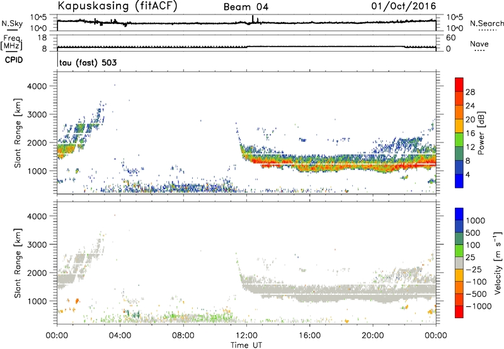Click the 'tau (fast) 503' text
The image size is (504, 349).
pyautogui.click(x=88, y=62)
